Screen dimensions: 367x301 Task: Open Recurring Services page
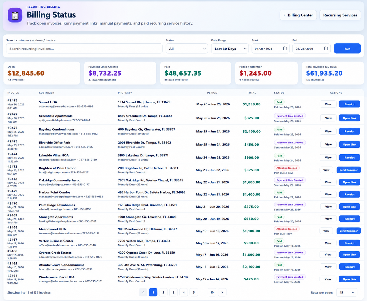tap(340, 15)
